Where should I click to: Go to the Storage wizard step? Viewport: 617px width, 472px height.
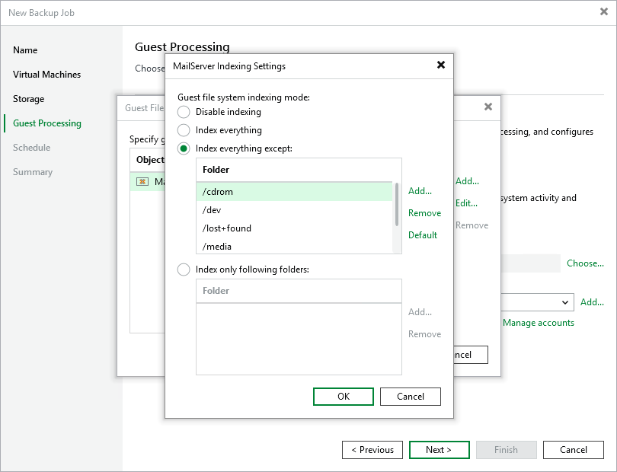(x=28, y=98)
